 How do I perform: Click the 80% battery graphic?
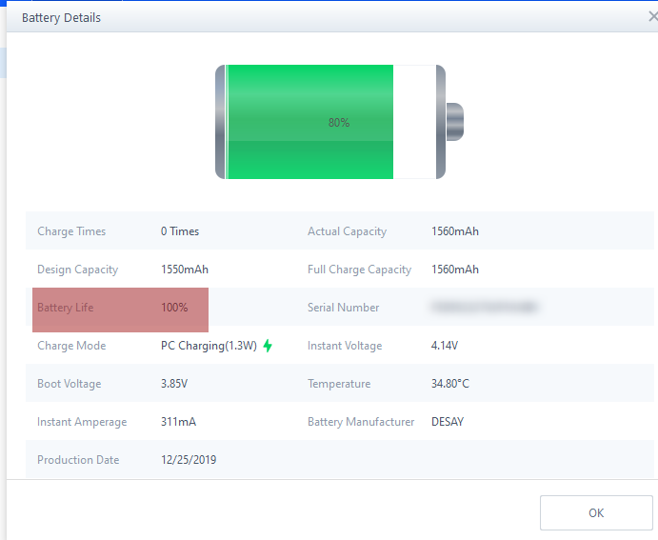(339, 122)
